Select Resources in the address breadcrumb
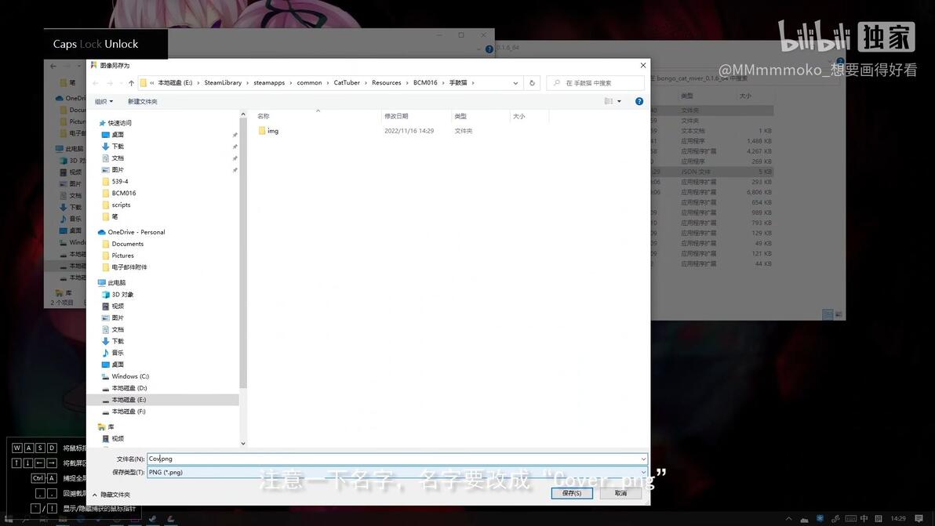The height and width of the screenshot is (526, 935). click(387, 83)
